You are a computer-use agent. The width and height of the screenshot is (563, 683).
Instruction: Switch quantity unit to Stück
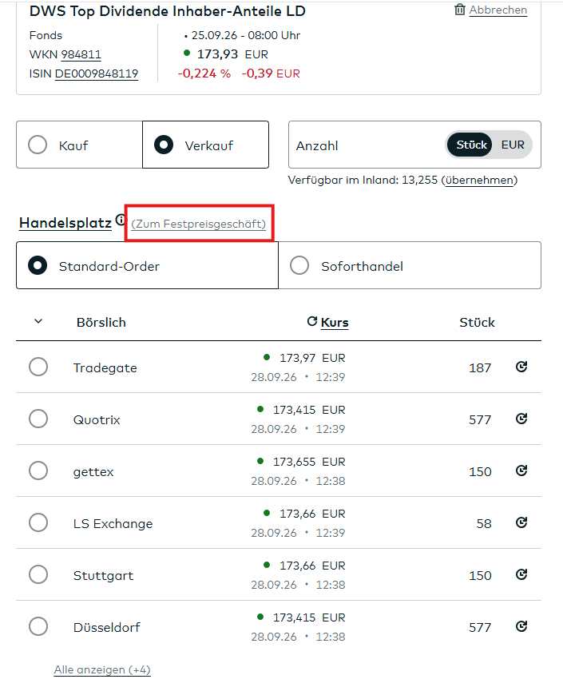point(471,145)
